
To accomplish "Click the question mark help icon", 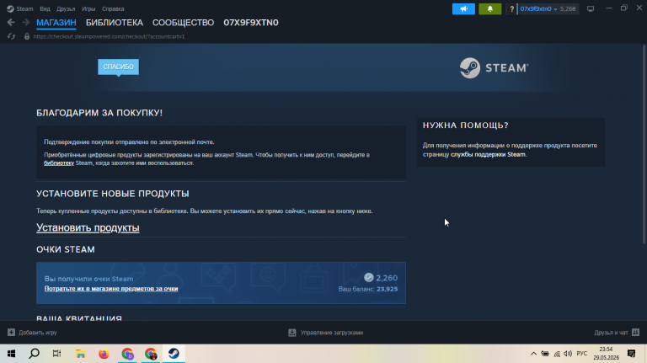I will 511,8.
